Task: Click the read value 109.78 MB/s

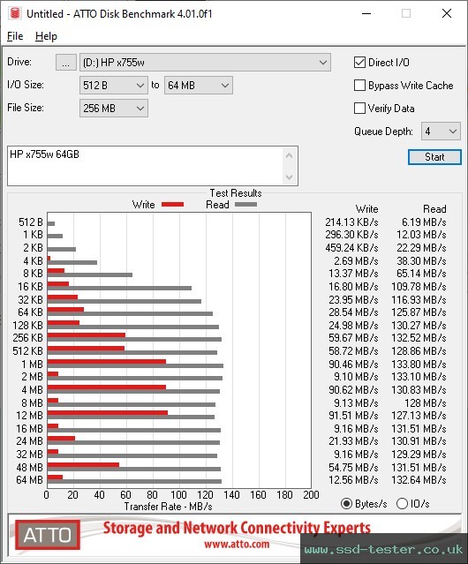Action: coord(419,287)
